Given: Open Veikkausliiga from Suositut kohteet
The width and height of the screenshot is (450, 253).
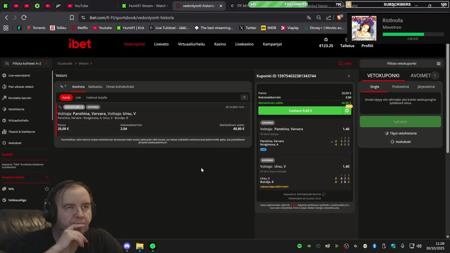Looking at the screenshot, I should [17, 200].
